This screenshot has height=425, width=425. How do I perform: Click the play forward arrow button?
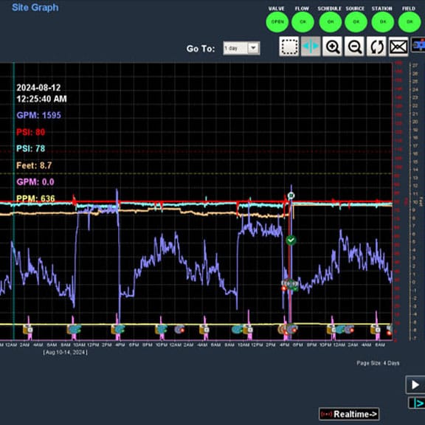tap(415, 384)
